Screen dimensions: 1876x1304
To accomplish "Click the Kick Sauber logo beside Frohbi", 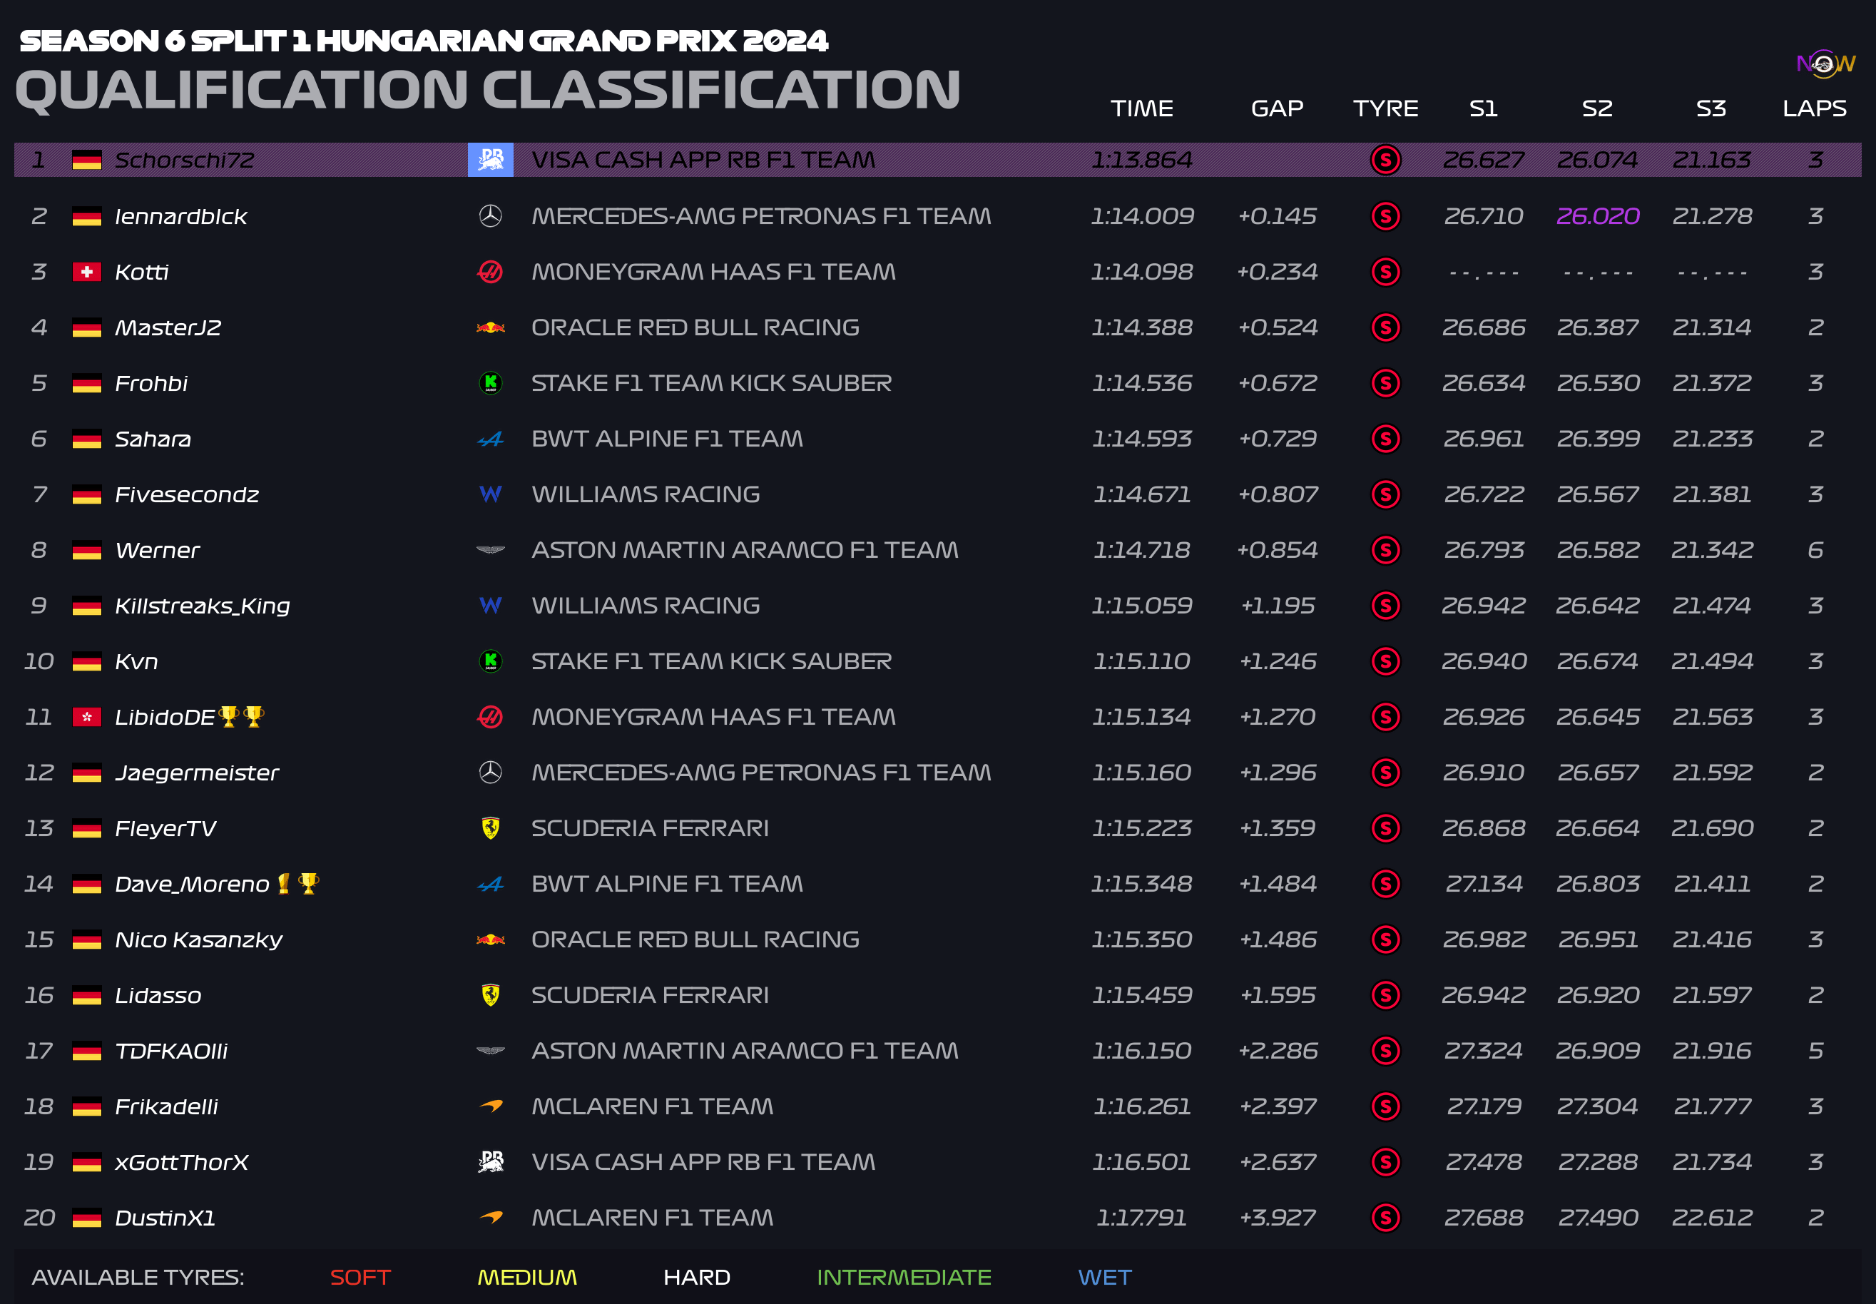I will click(490, 382).
